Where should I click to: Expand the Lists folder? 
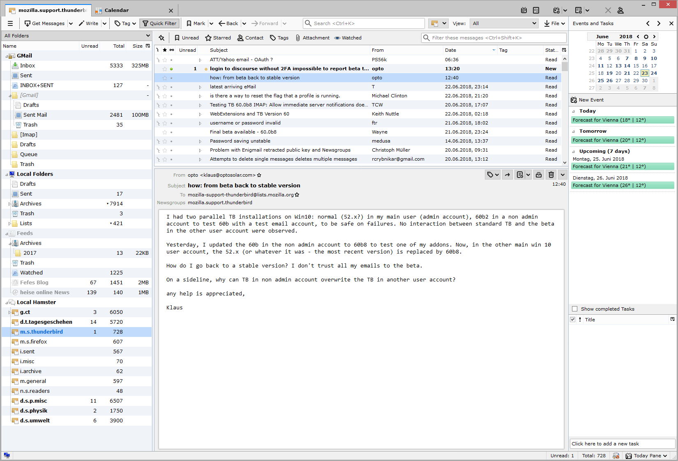pos(9,224)
